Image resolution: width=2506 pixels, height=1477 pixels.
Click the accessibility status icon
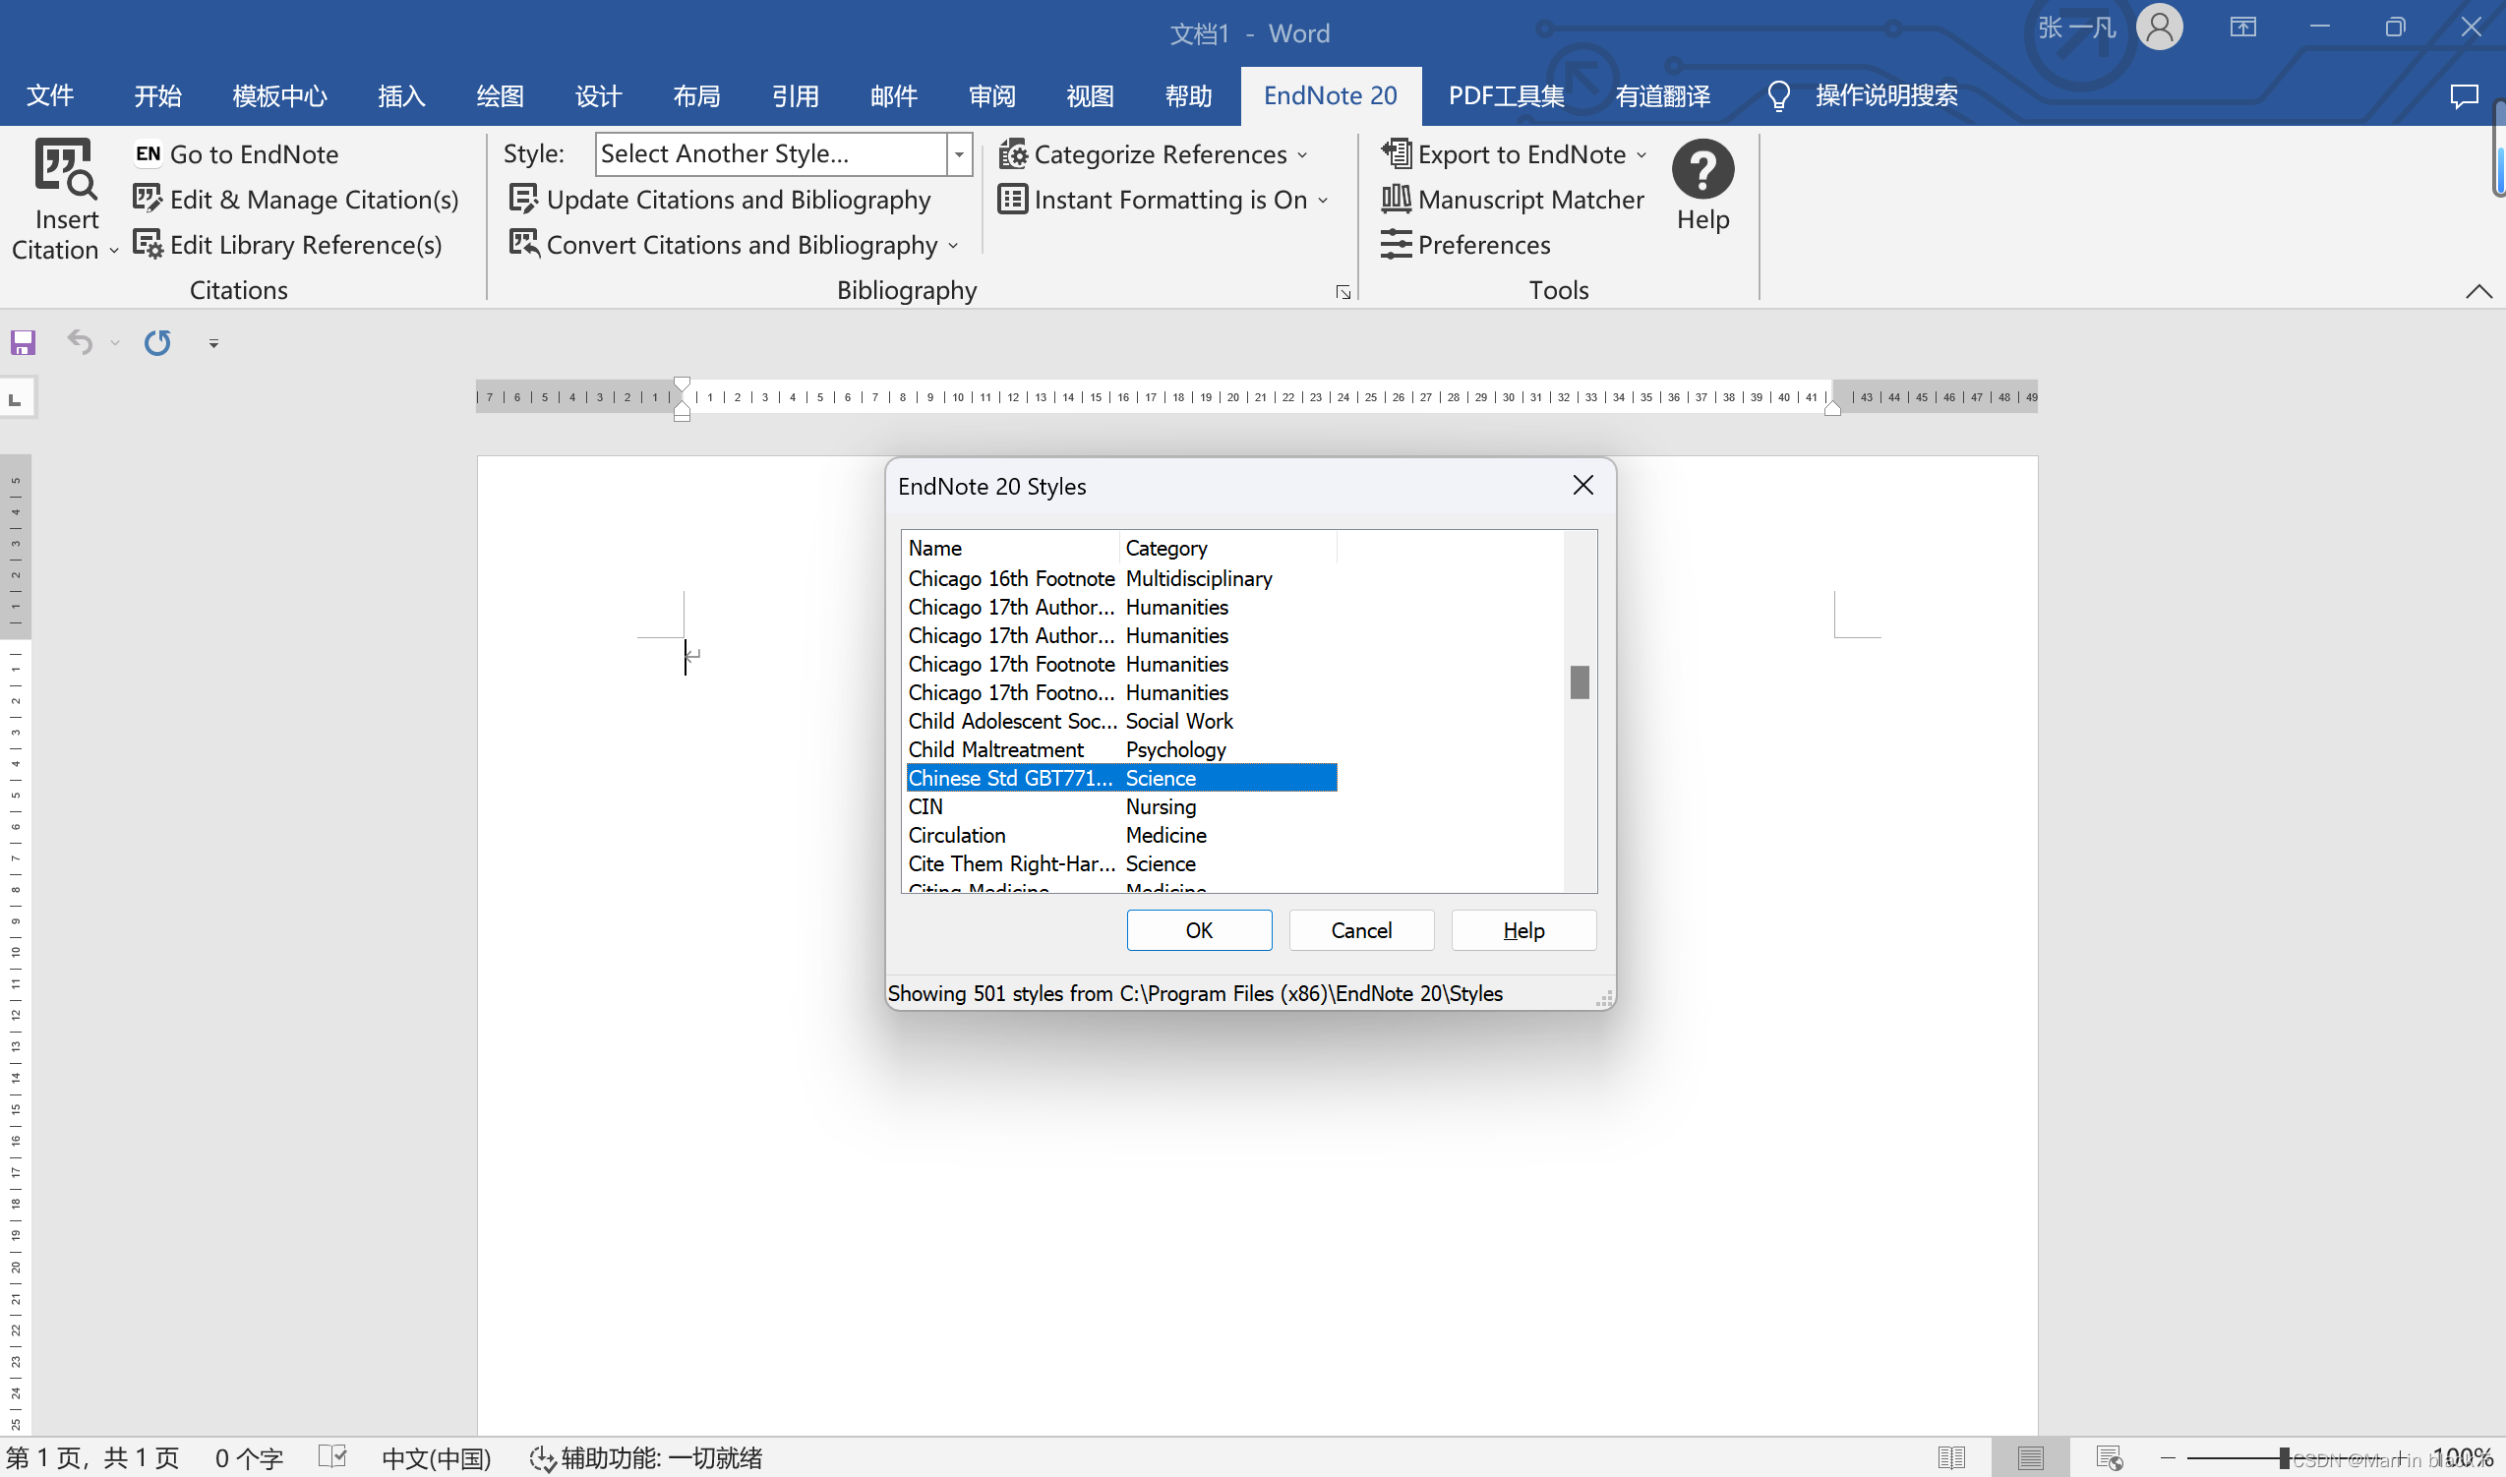tap(542, 1458)
